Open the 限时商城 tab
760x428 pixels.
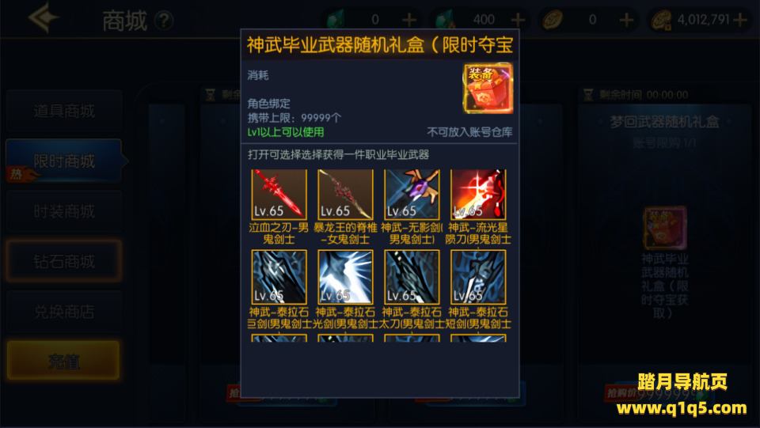coord(64,161)
